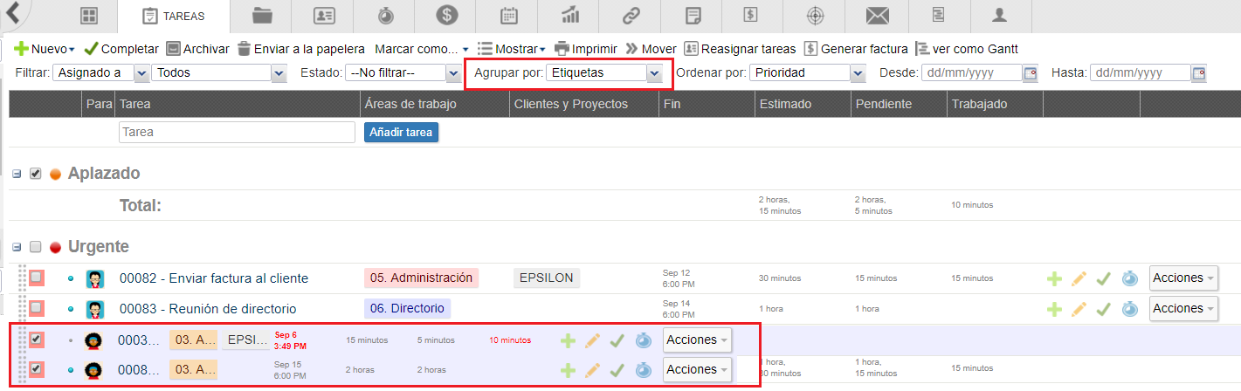The image size is (1241, 391).
Task: Click the Tarea name input field
Action: click(x=237, y=133)
